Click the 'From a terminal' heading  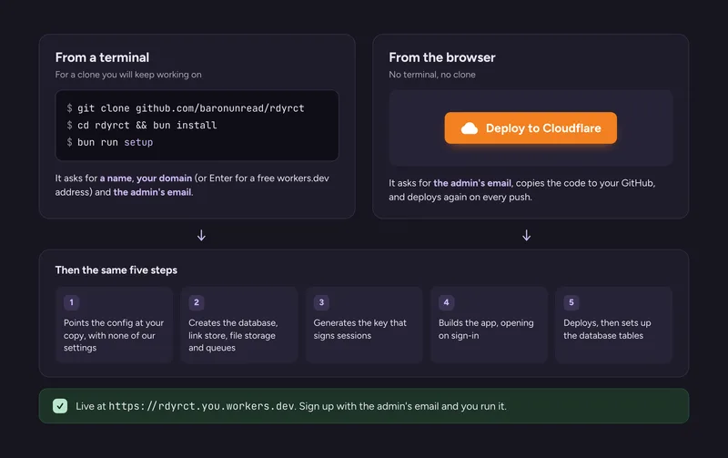coord(102,57)
